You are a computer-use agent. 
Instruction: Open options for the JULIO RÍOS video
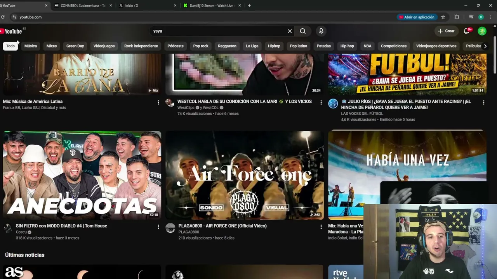point(483,102)
